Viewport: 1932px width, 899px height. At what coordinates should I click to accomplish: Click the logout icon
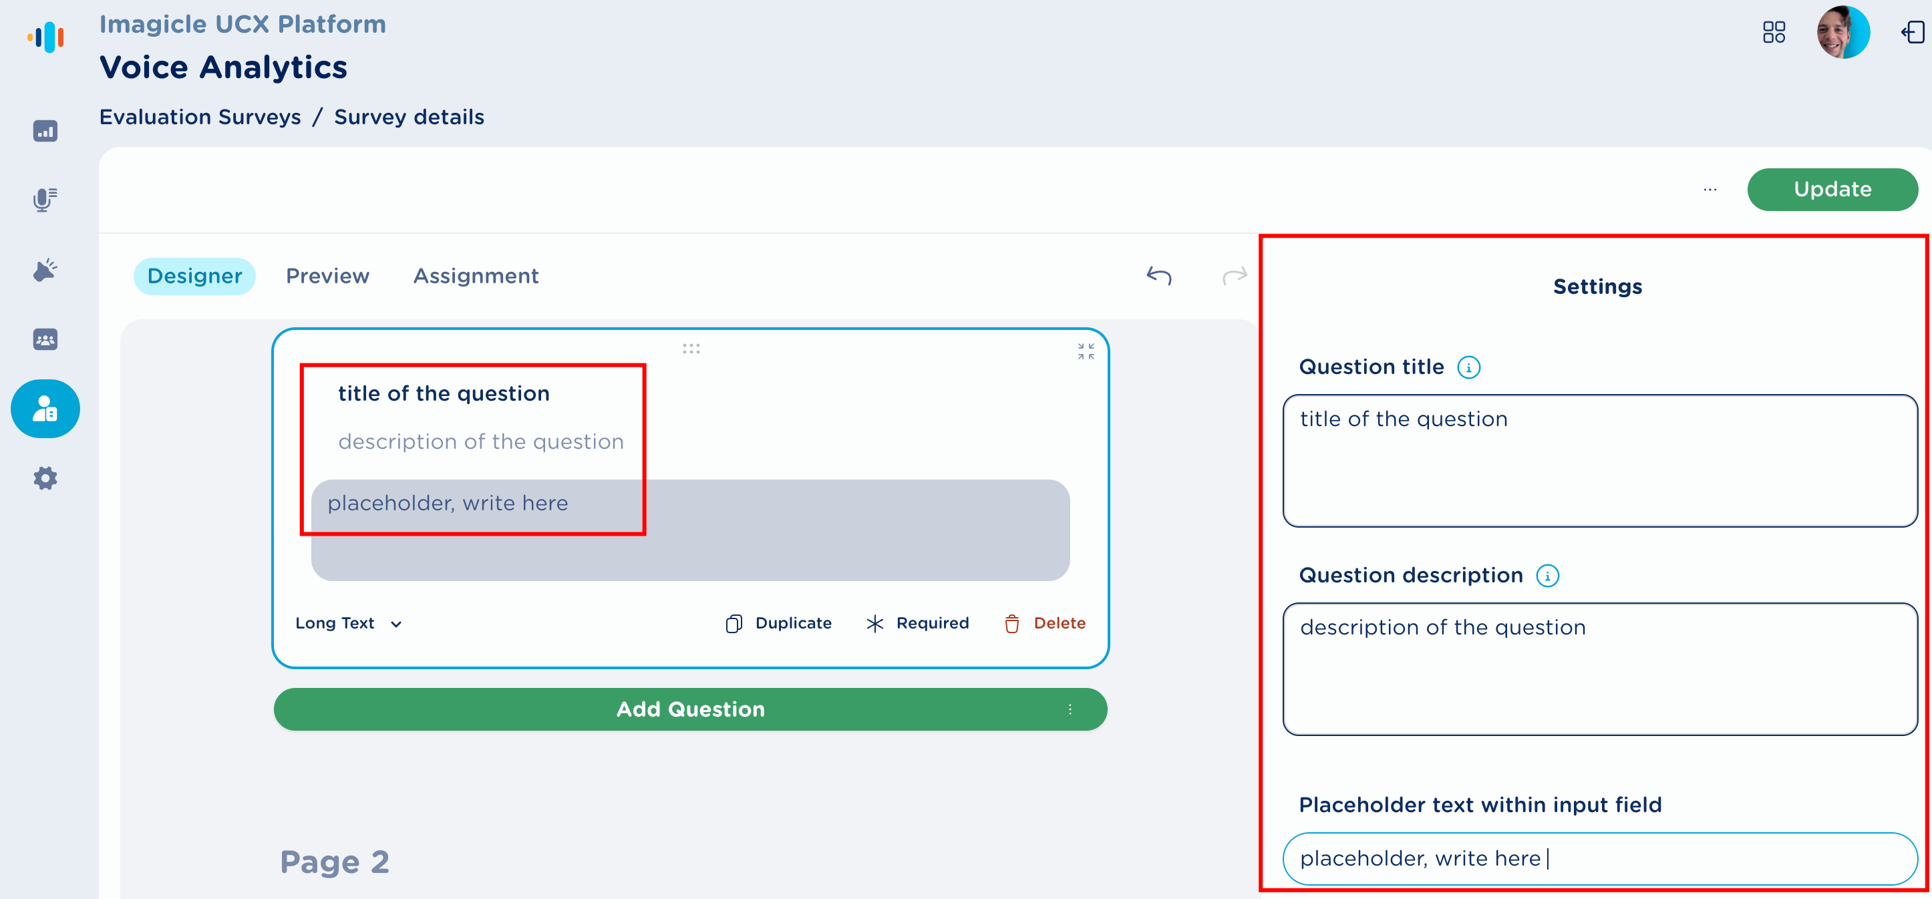point(1913,32)
